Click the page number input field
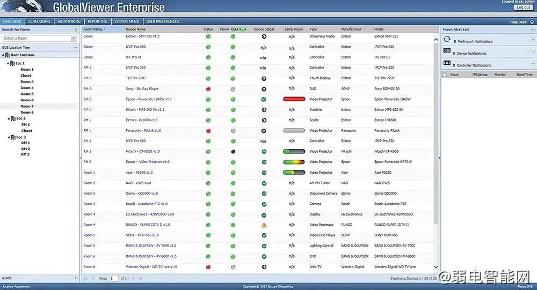Viewport: 537px width, 290px height. (114, 278)
